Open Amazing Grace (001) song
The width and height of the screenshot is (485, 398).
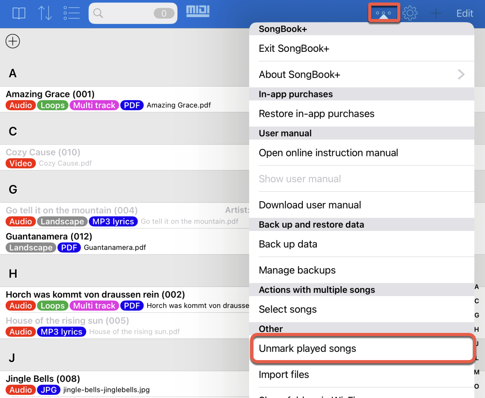click(x=51, y=94)
